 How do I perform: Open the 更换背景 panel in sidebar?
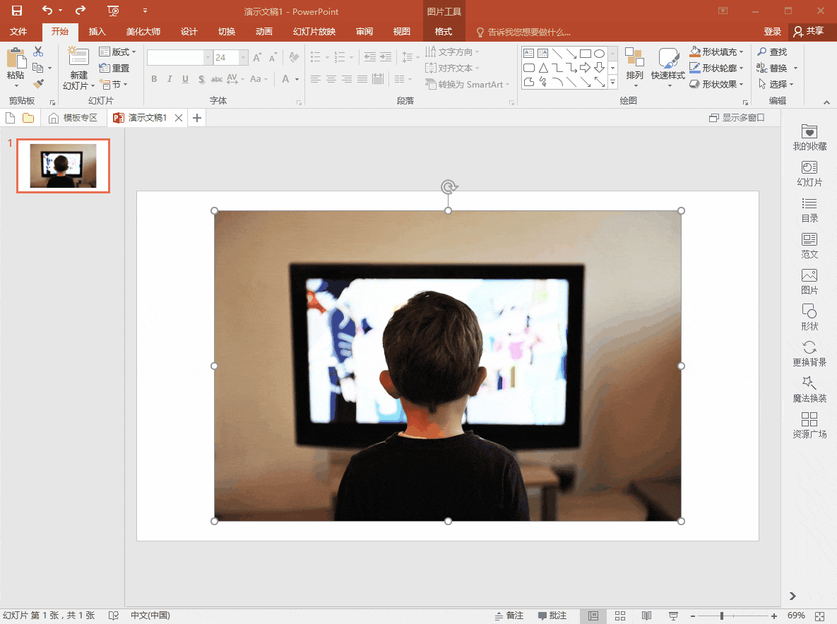[x=809, y=354]
